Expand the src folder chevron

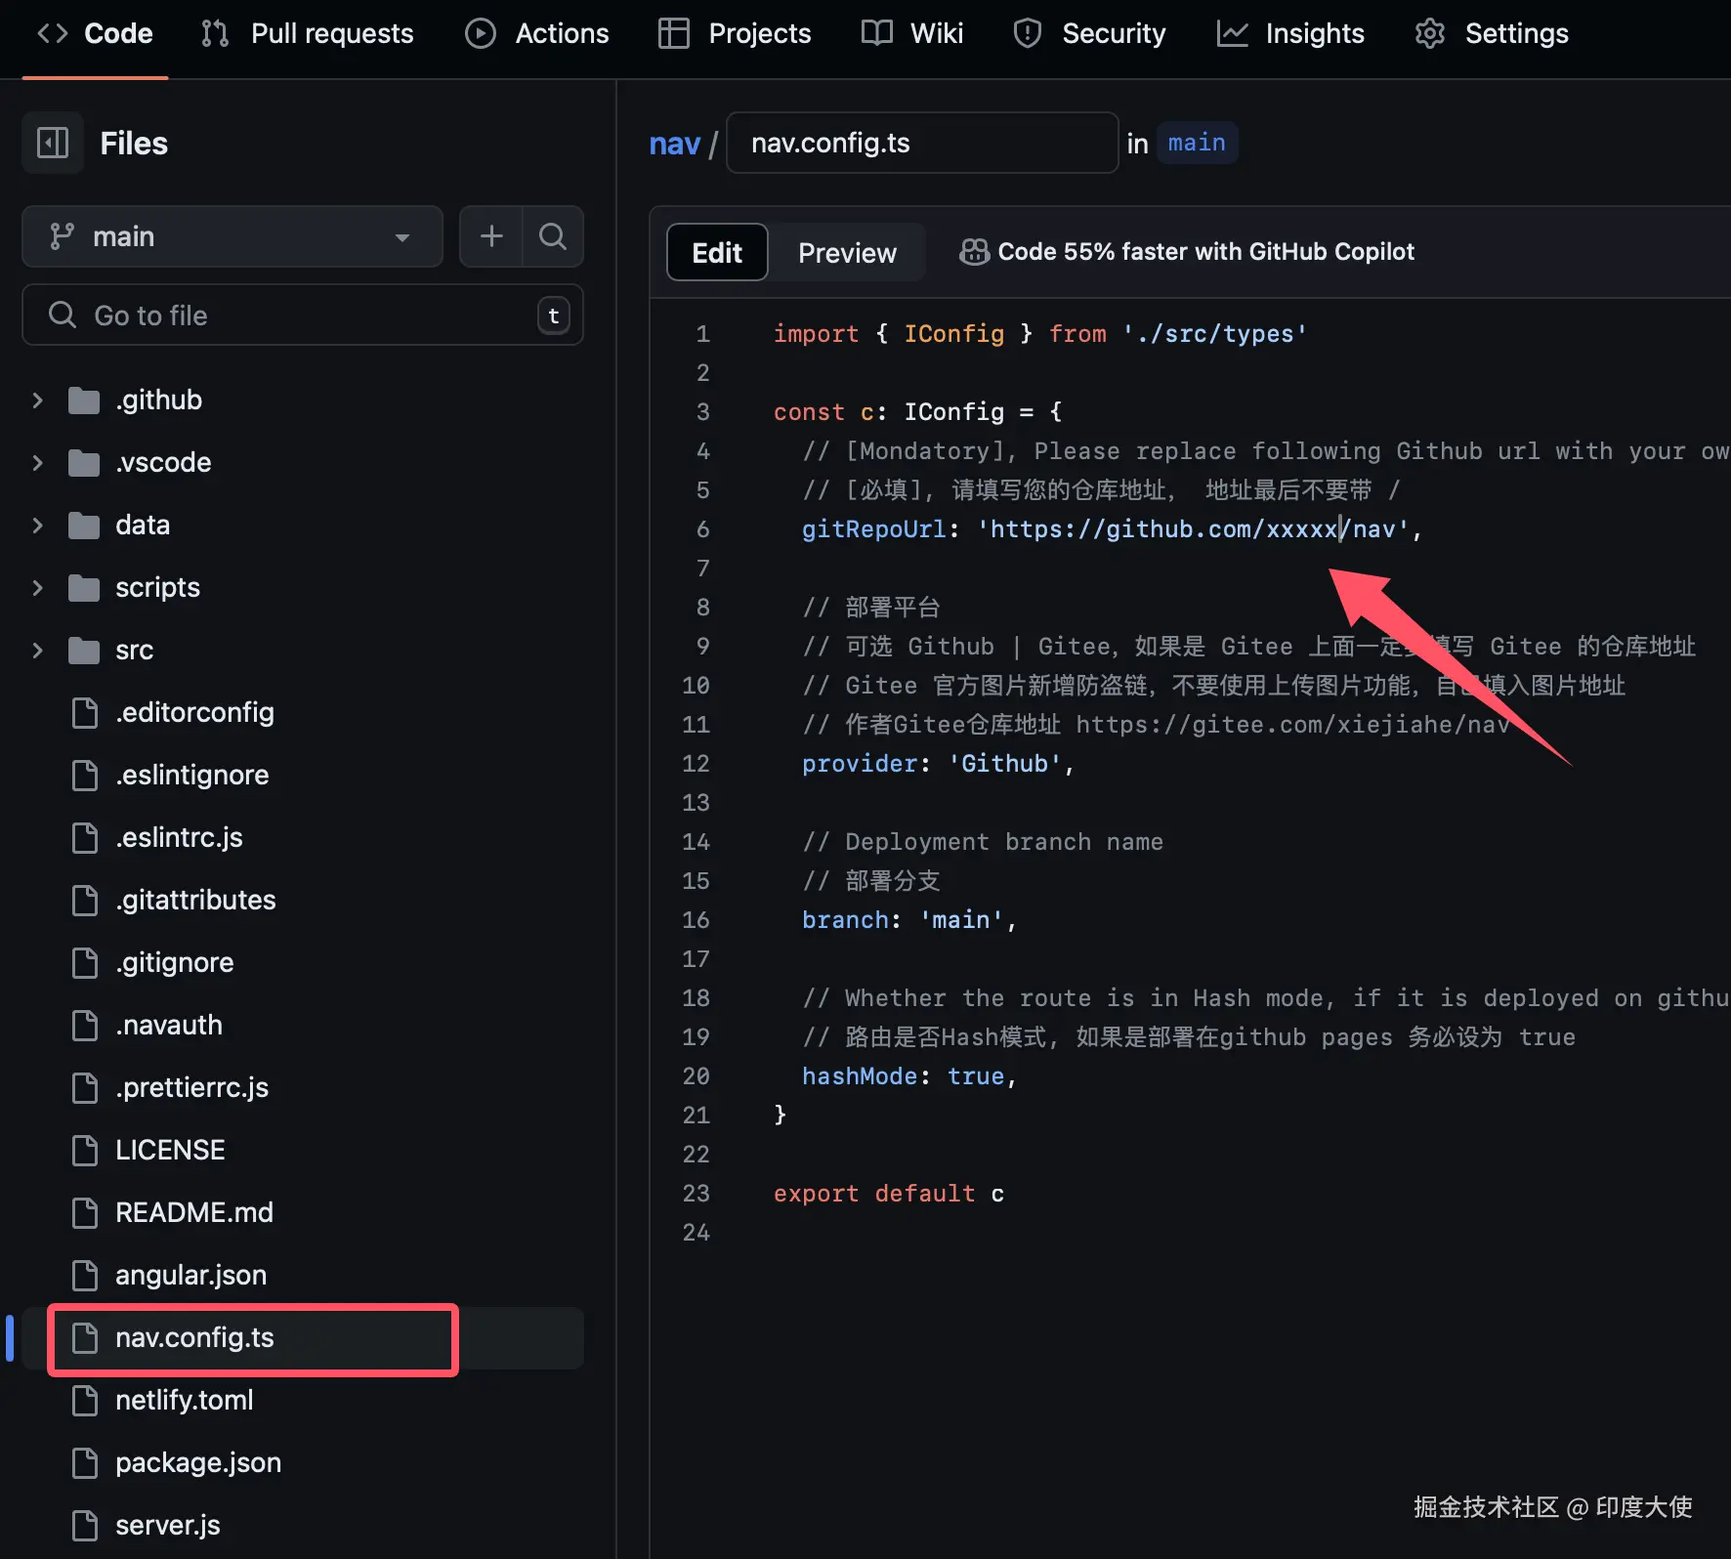tap(37, 651)
